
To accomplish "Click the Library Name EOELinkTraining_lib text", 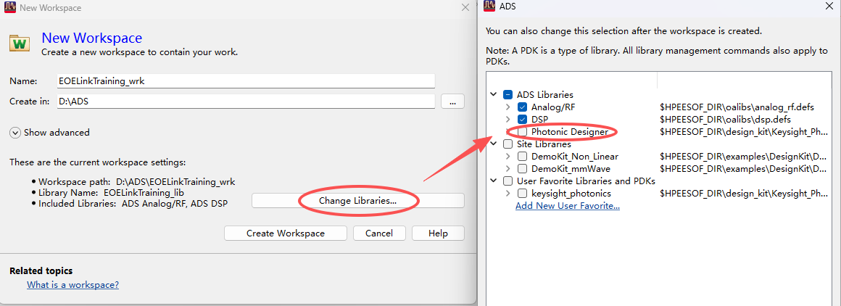I will click(112, 192).
